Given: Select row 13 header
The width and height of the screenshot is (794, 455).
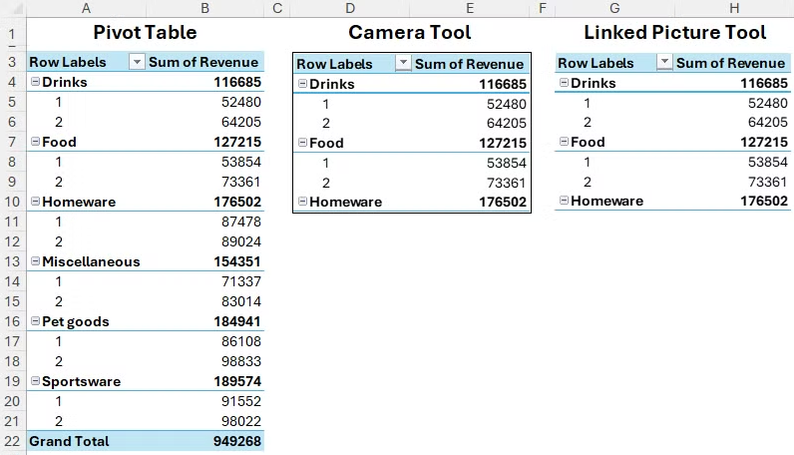Looking at the screenshot, I should click(x=13, y=261).
